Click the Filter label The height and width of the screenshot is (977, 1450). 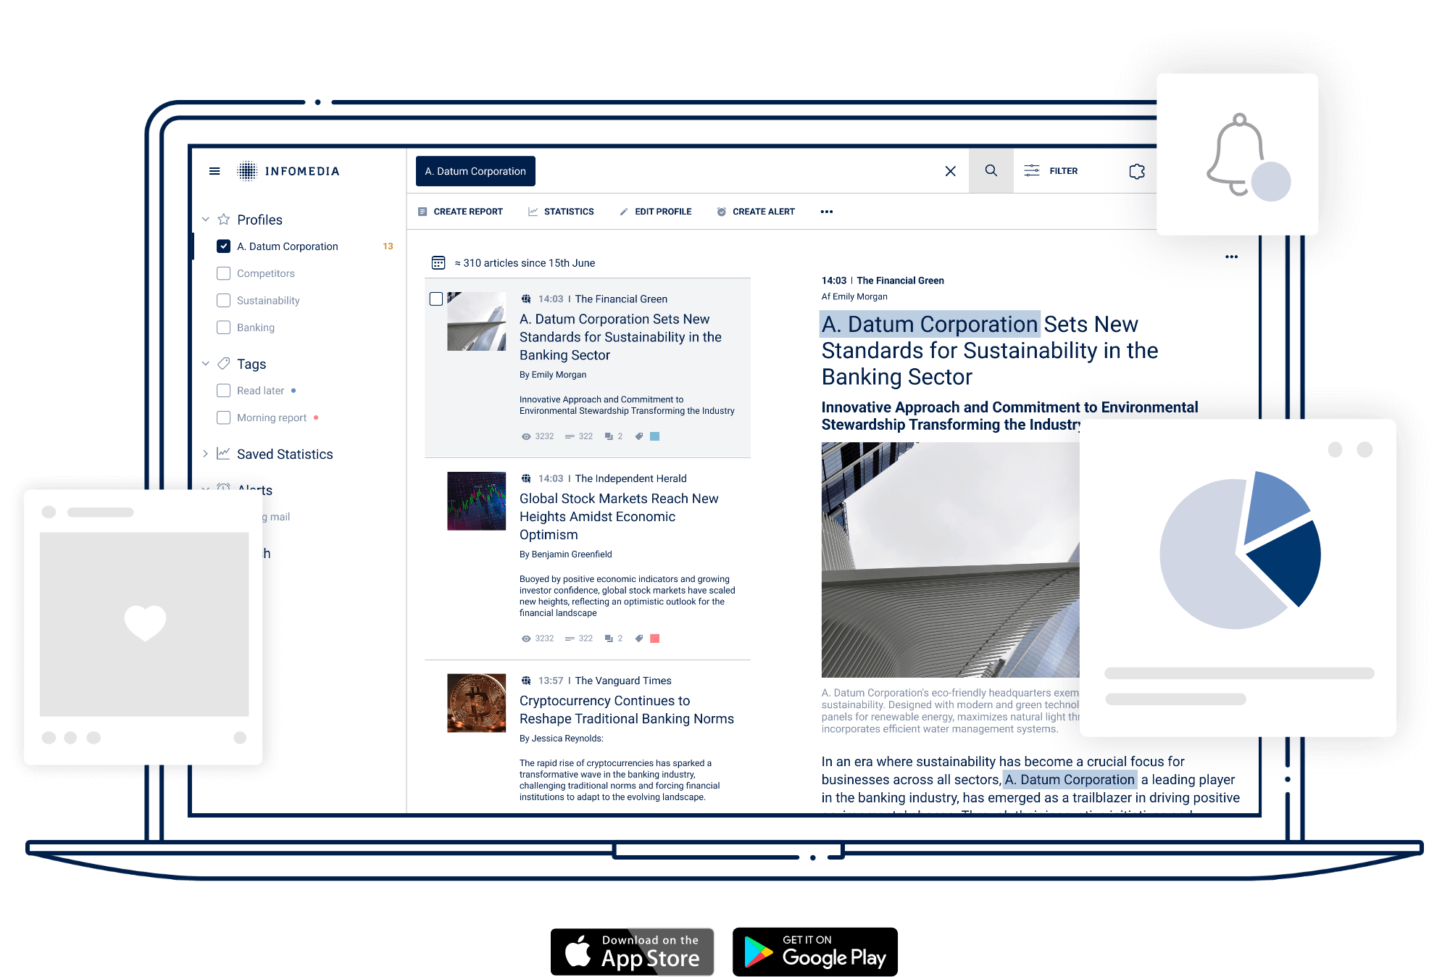[x=1063, y=171]
